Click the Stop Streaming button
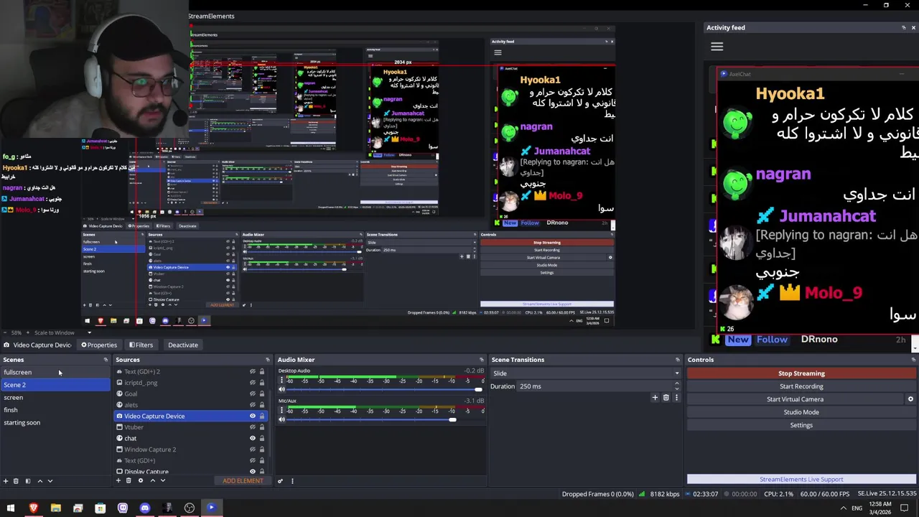Viewport: 919px width, 517px height. (x=801, y=373)
